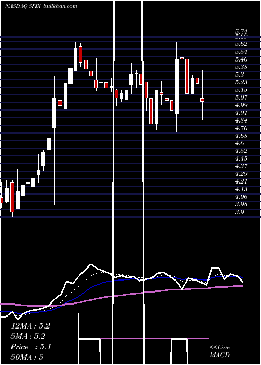The width and height of the screenshot is (261, 365).
Task: Click the 4.21 price axis label
Action: click(241, 181)
